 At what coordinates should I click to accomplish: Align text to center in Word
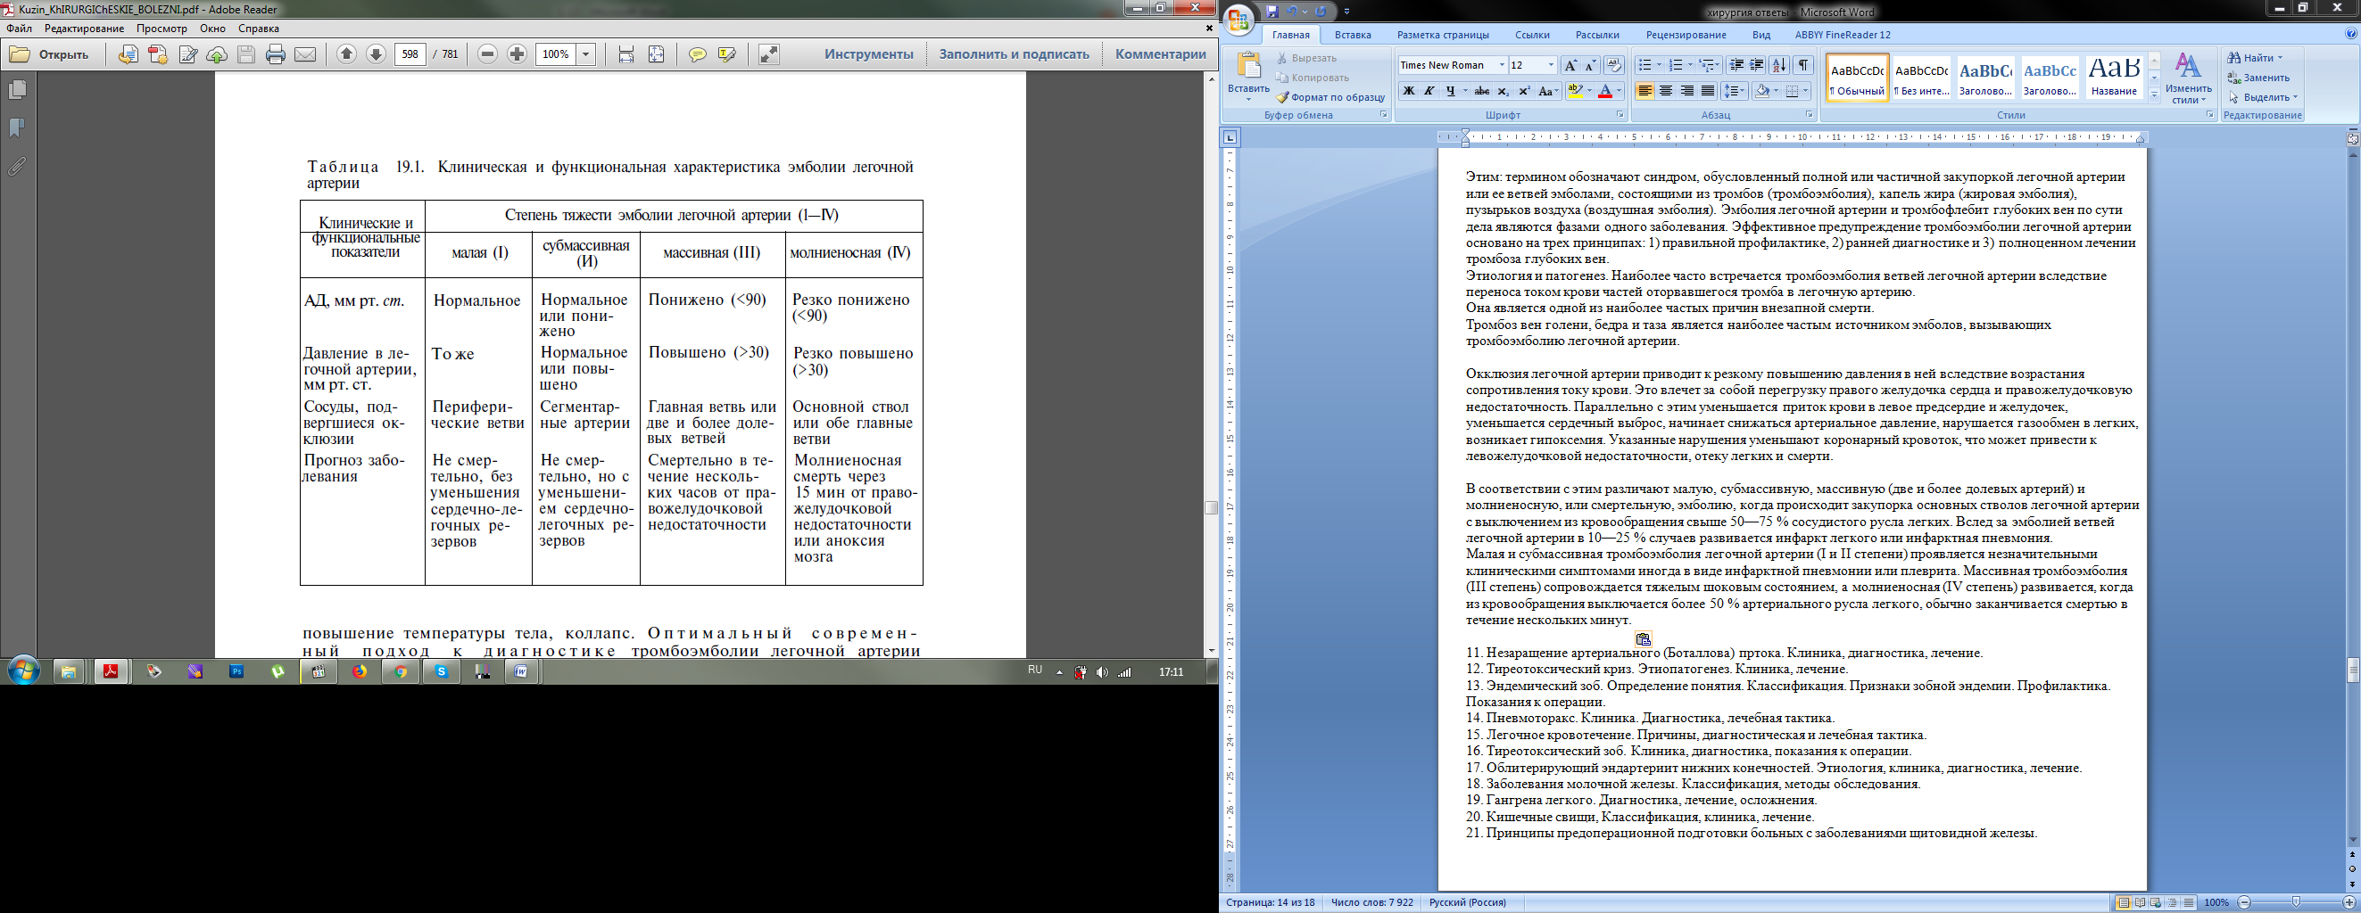pyautogui.click(x=1665, y=91)
